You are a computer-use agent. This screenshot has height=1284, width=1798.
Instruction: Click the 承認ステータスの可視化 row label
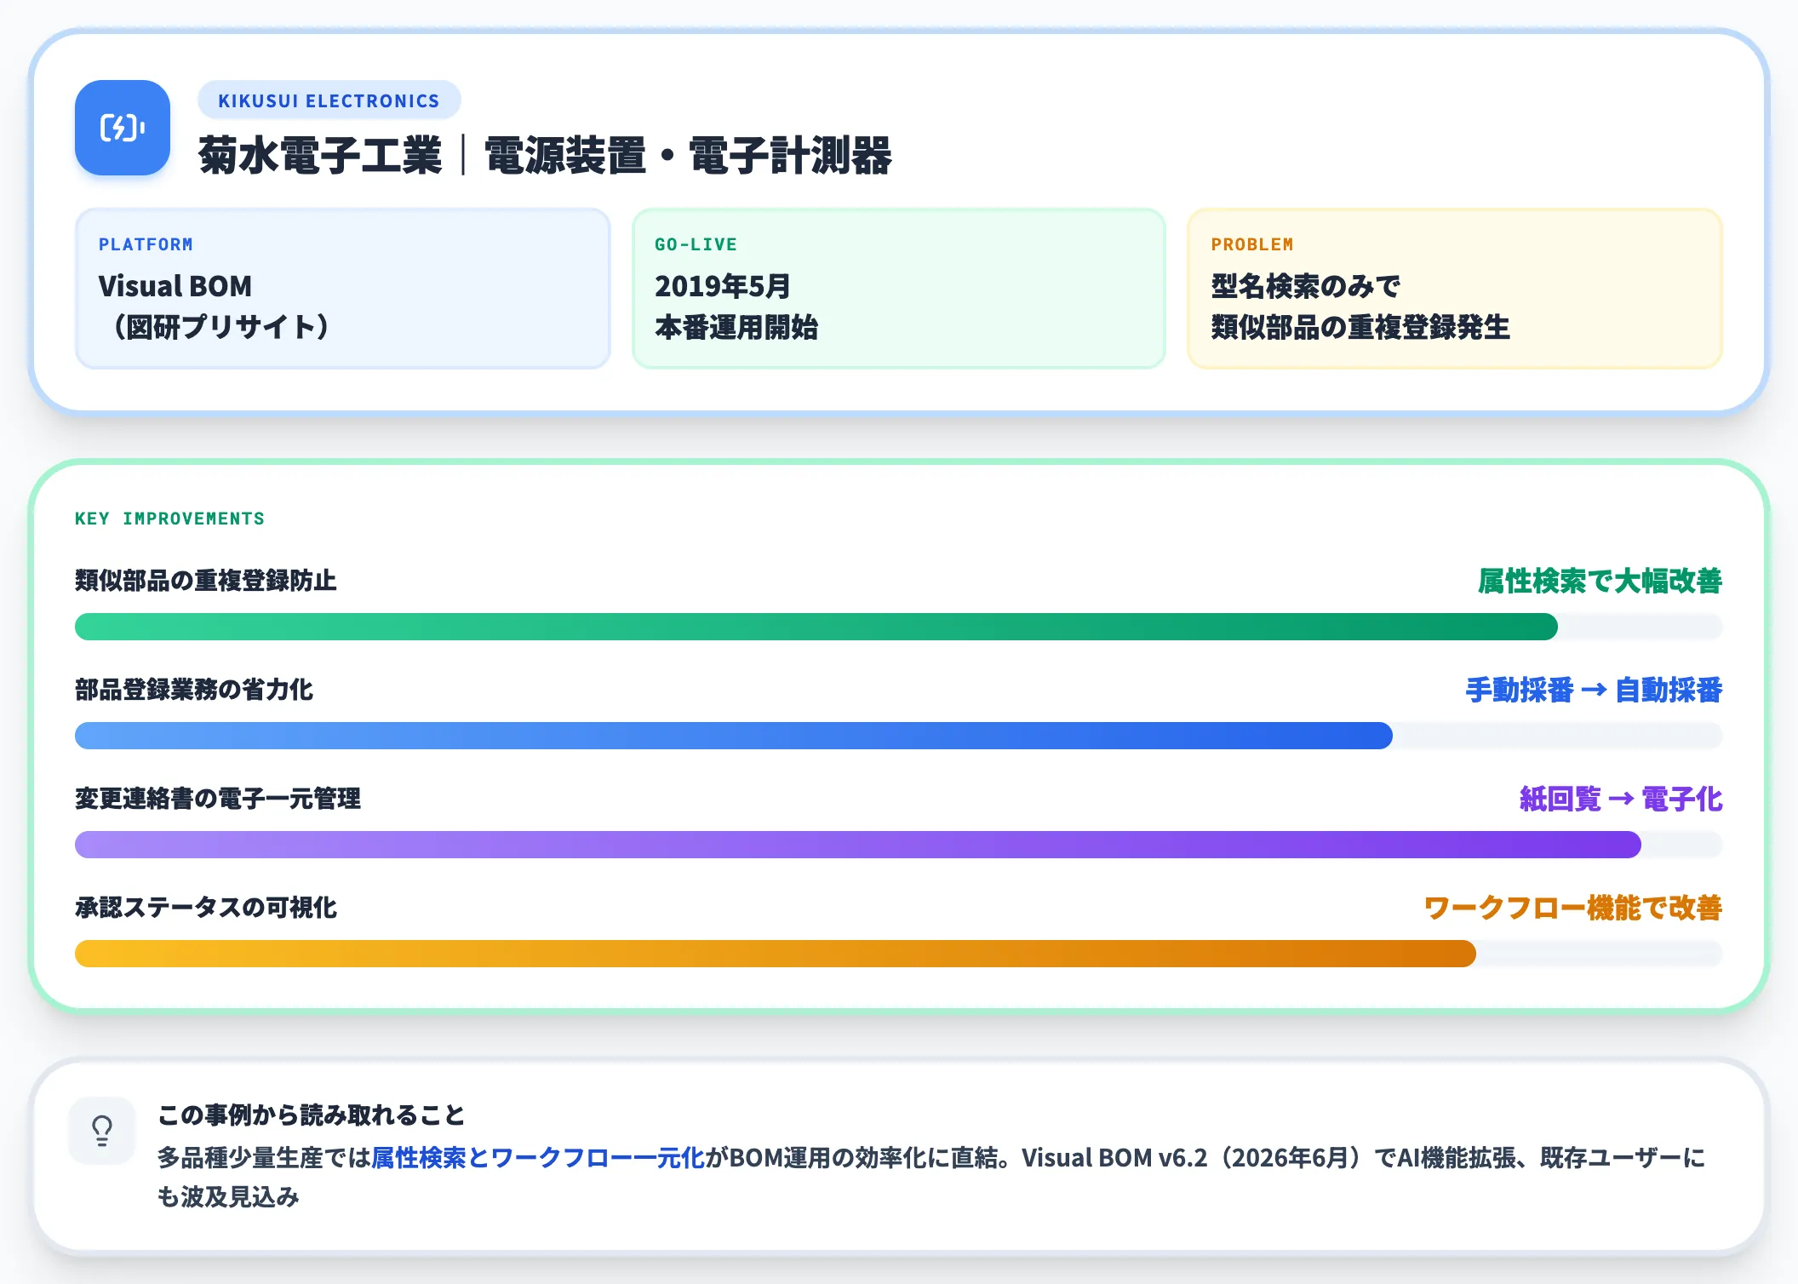point(205,908)
